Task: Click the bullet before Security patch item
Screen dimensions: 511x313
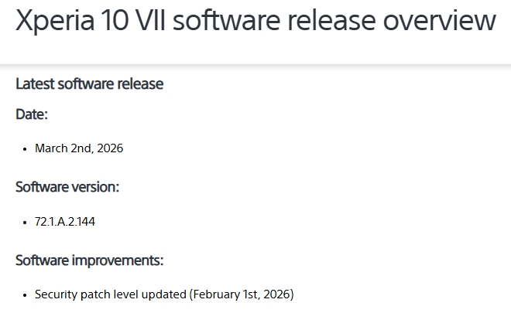Action: (x=26, y=295)
